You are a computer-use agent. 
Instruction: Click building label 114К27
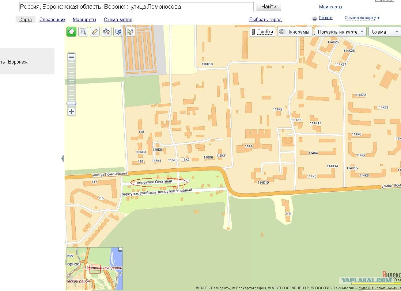point(341,64)
